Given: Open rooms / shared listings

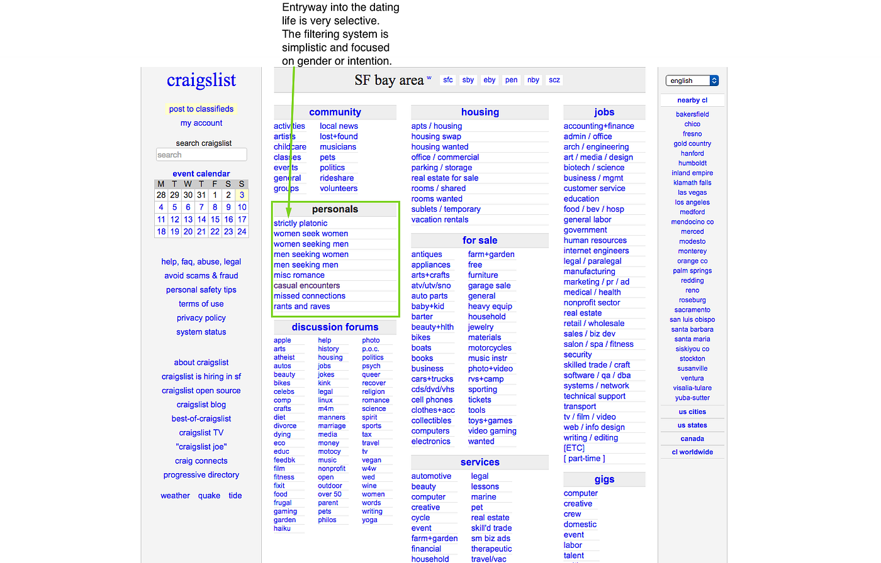Looking at the screenshot, I should (x=439, y=189).
